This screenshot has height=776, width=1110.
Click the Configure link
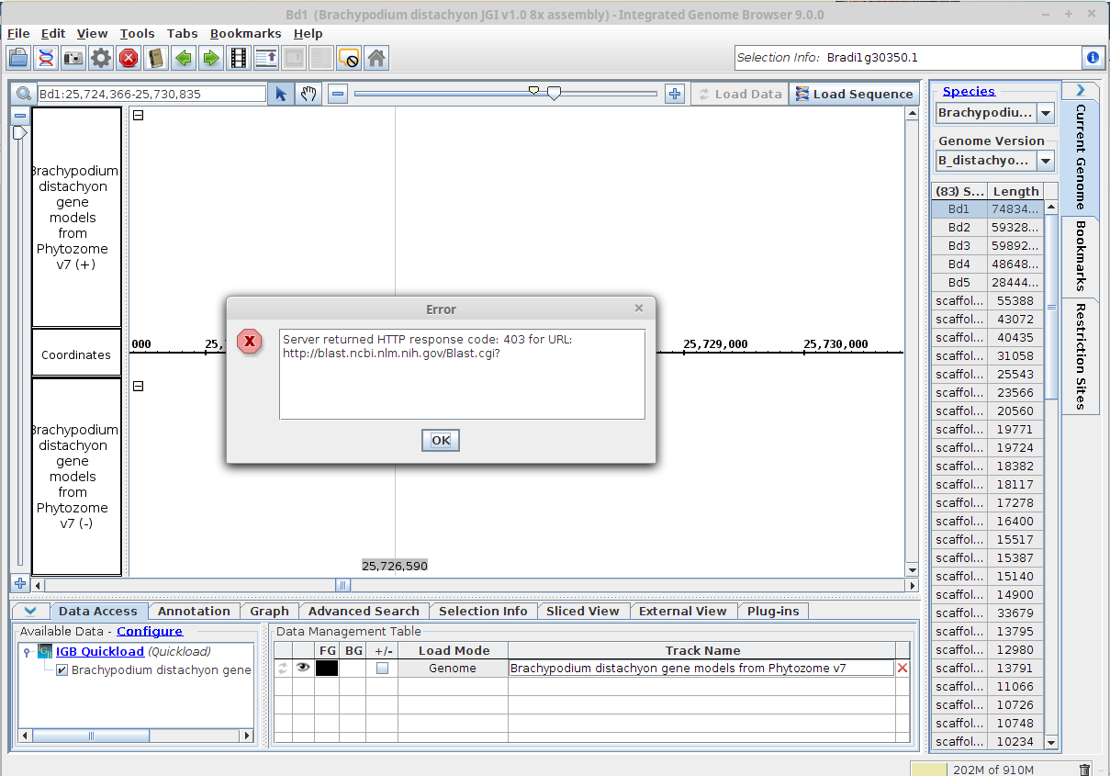pyautogui.click(x=149, y=631)
